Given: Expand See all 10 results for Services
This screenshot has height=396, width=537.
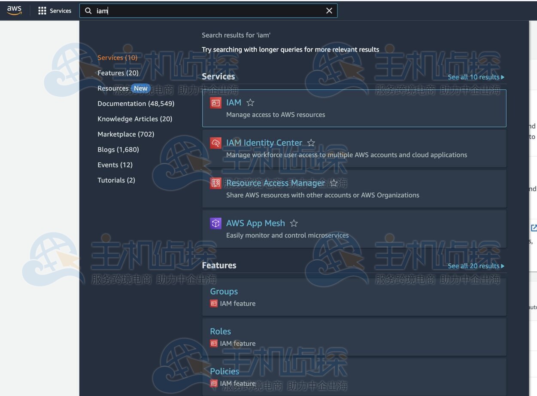Looking at the screenshot, I should (x=476, y=77).
